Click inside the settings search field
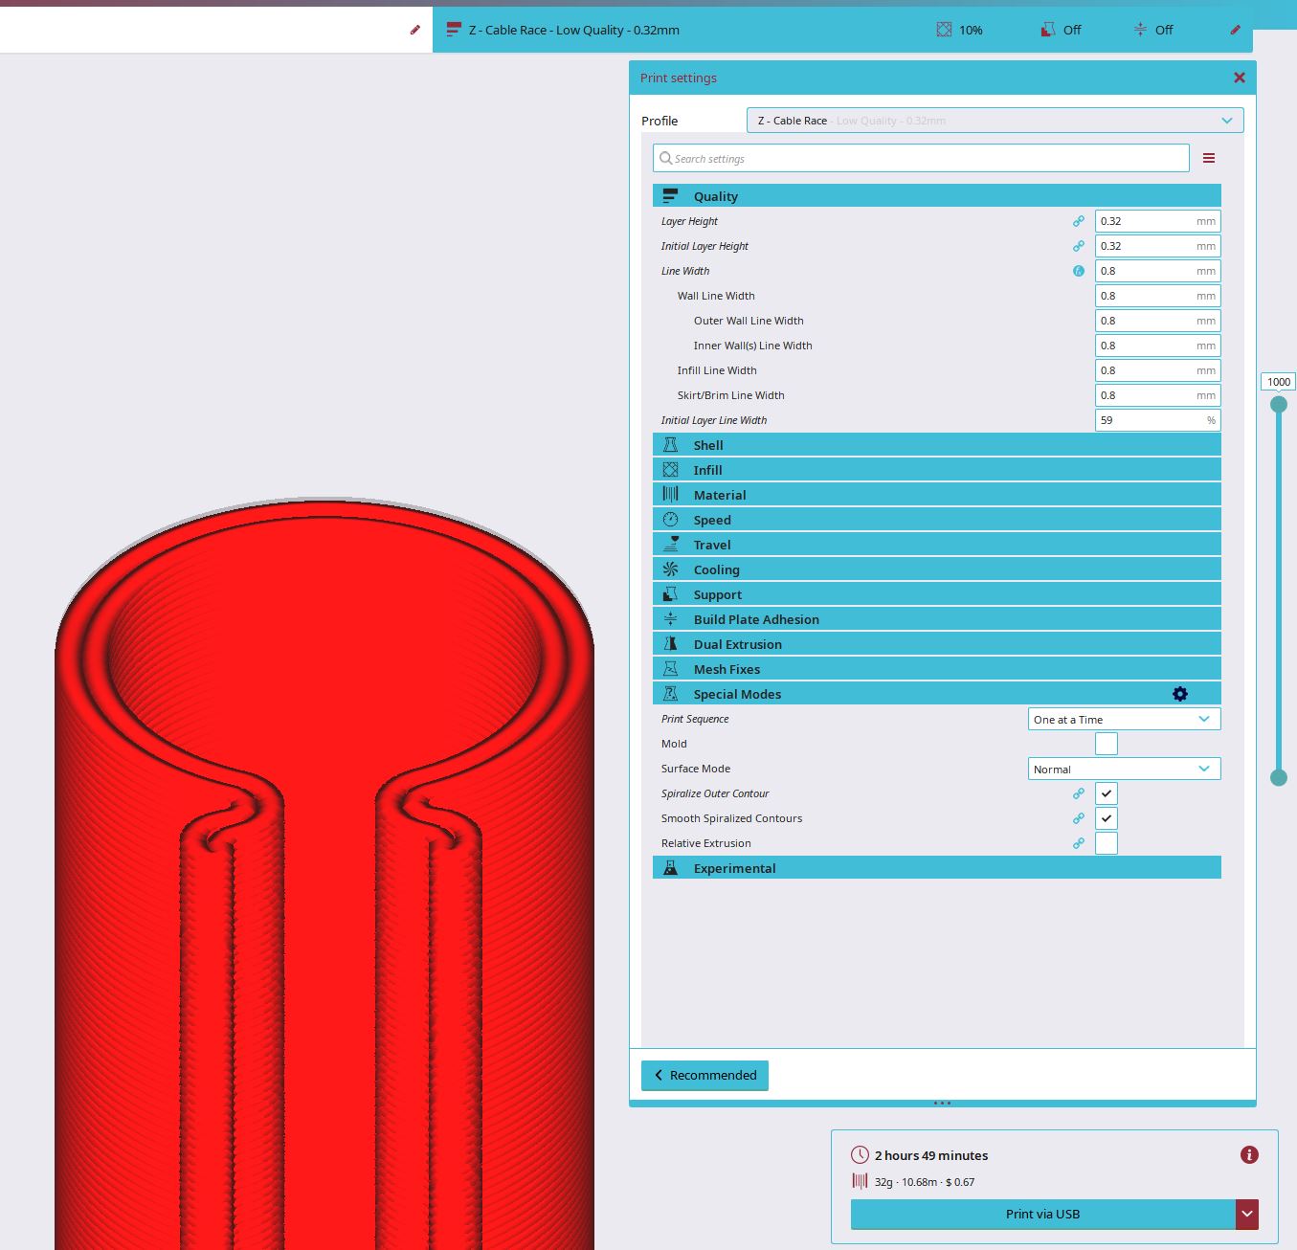The image size is (1297, 1250). pyautogui.click(x=919, y=158)
